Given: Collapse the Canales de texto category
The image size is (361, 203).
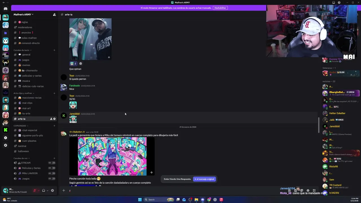Looking at the screenshot, I should coord(22,50).
